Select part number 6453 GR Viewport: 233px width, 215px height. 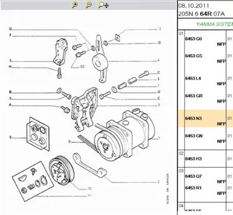pyautogui.click(x=194, y=96)
